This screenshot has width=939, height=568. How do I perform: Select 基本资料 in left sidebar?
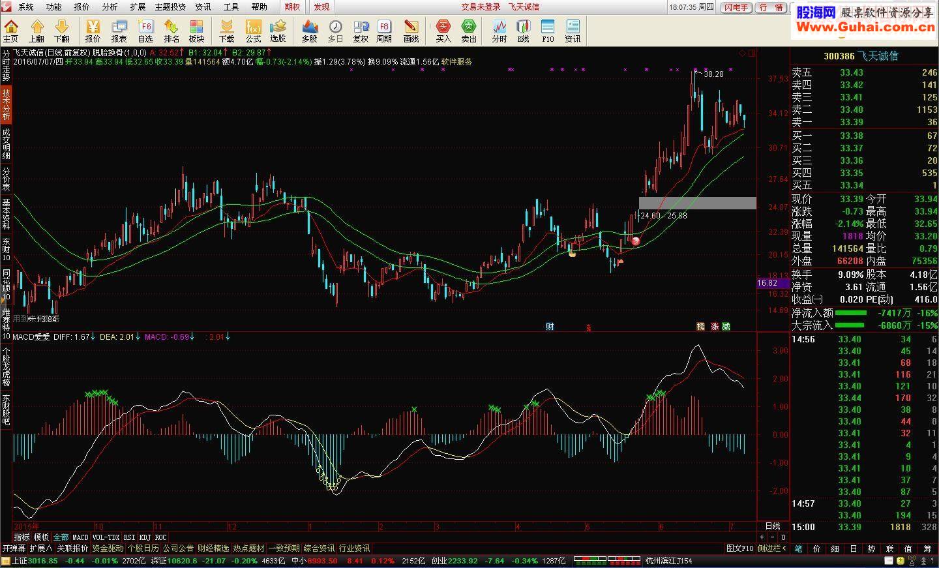coord(6,215)
